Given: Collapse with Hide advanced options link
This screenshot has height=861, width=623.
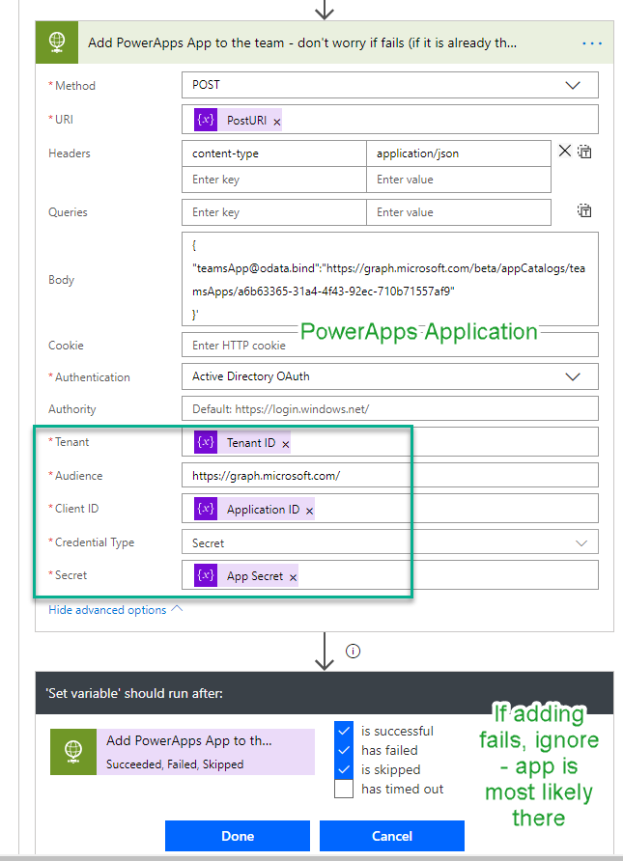Looking at the screenshot, I should (x=115, y=610).
